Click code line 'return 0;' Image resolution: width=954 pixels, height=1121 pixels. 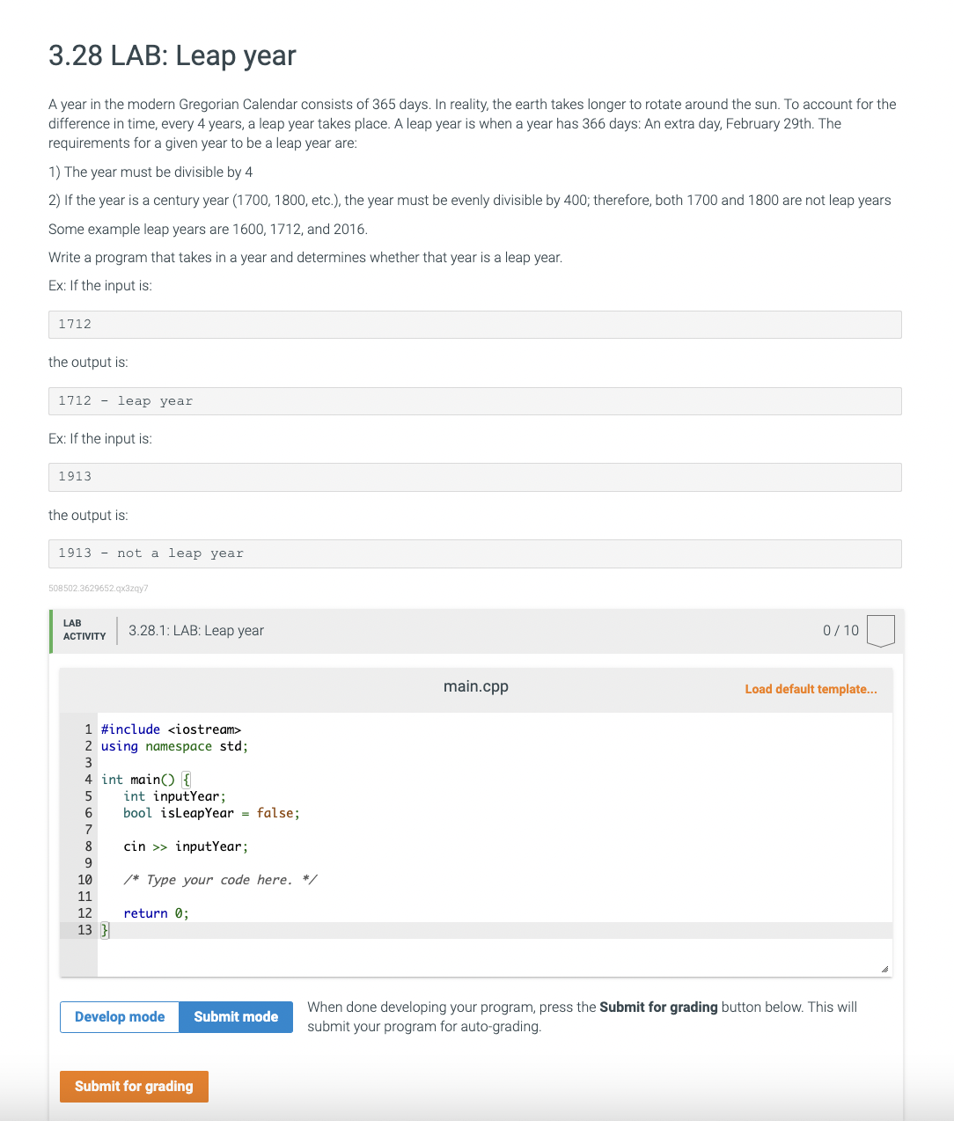tap(156, 913)
